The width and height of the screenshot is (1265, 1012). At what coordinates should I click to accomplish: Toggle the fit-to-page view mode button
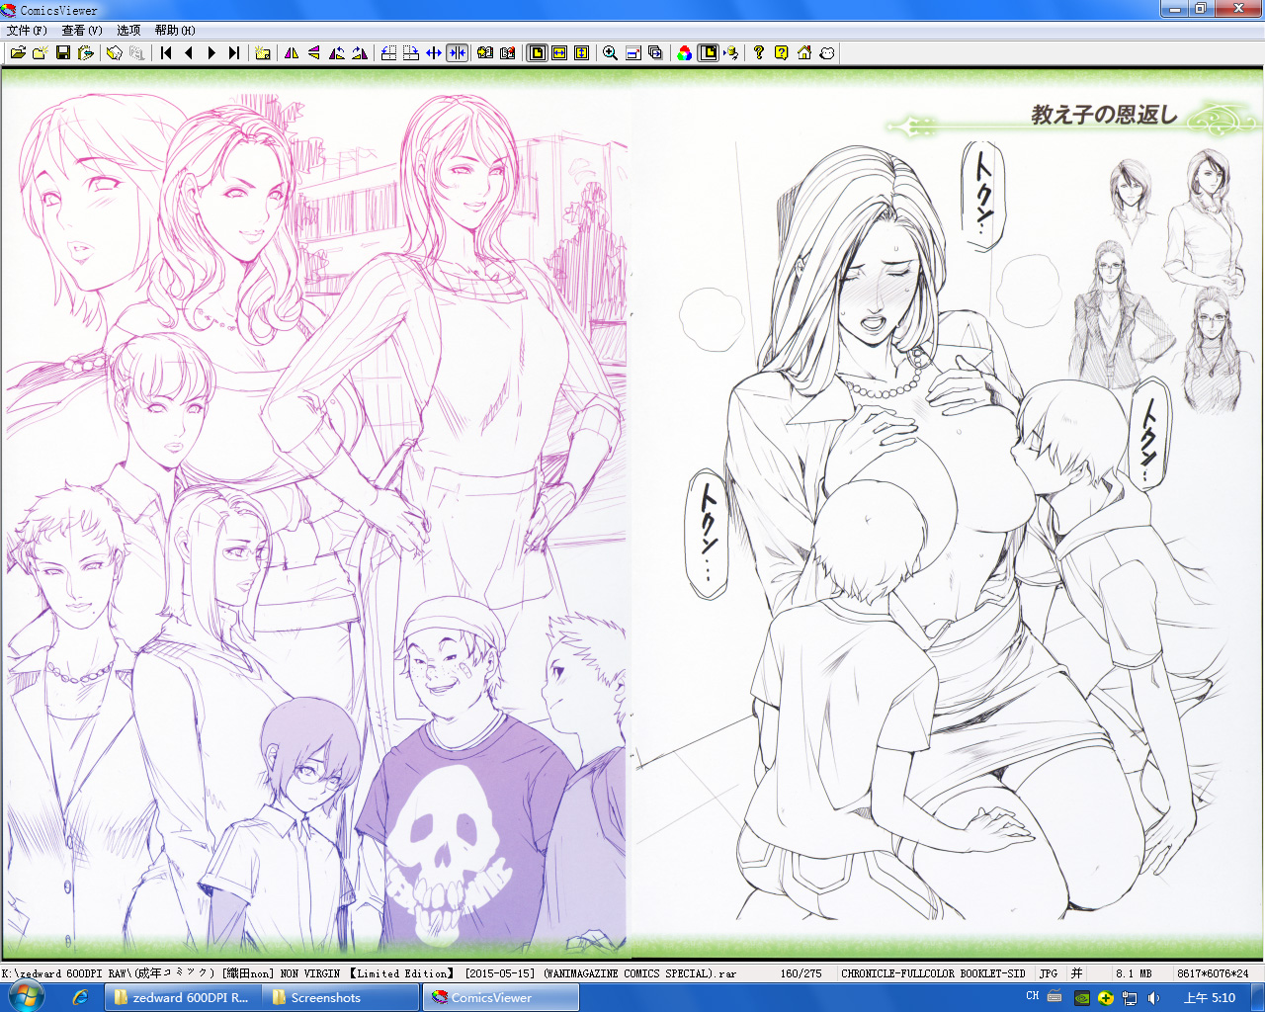coord(537,53)
